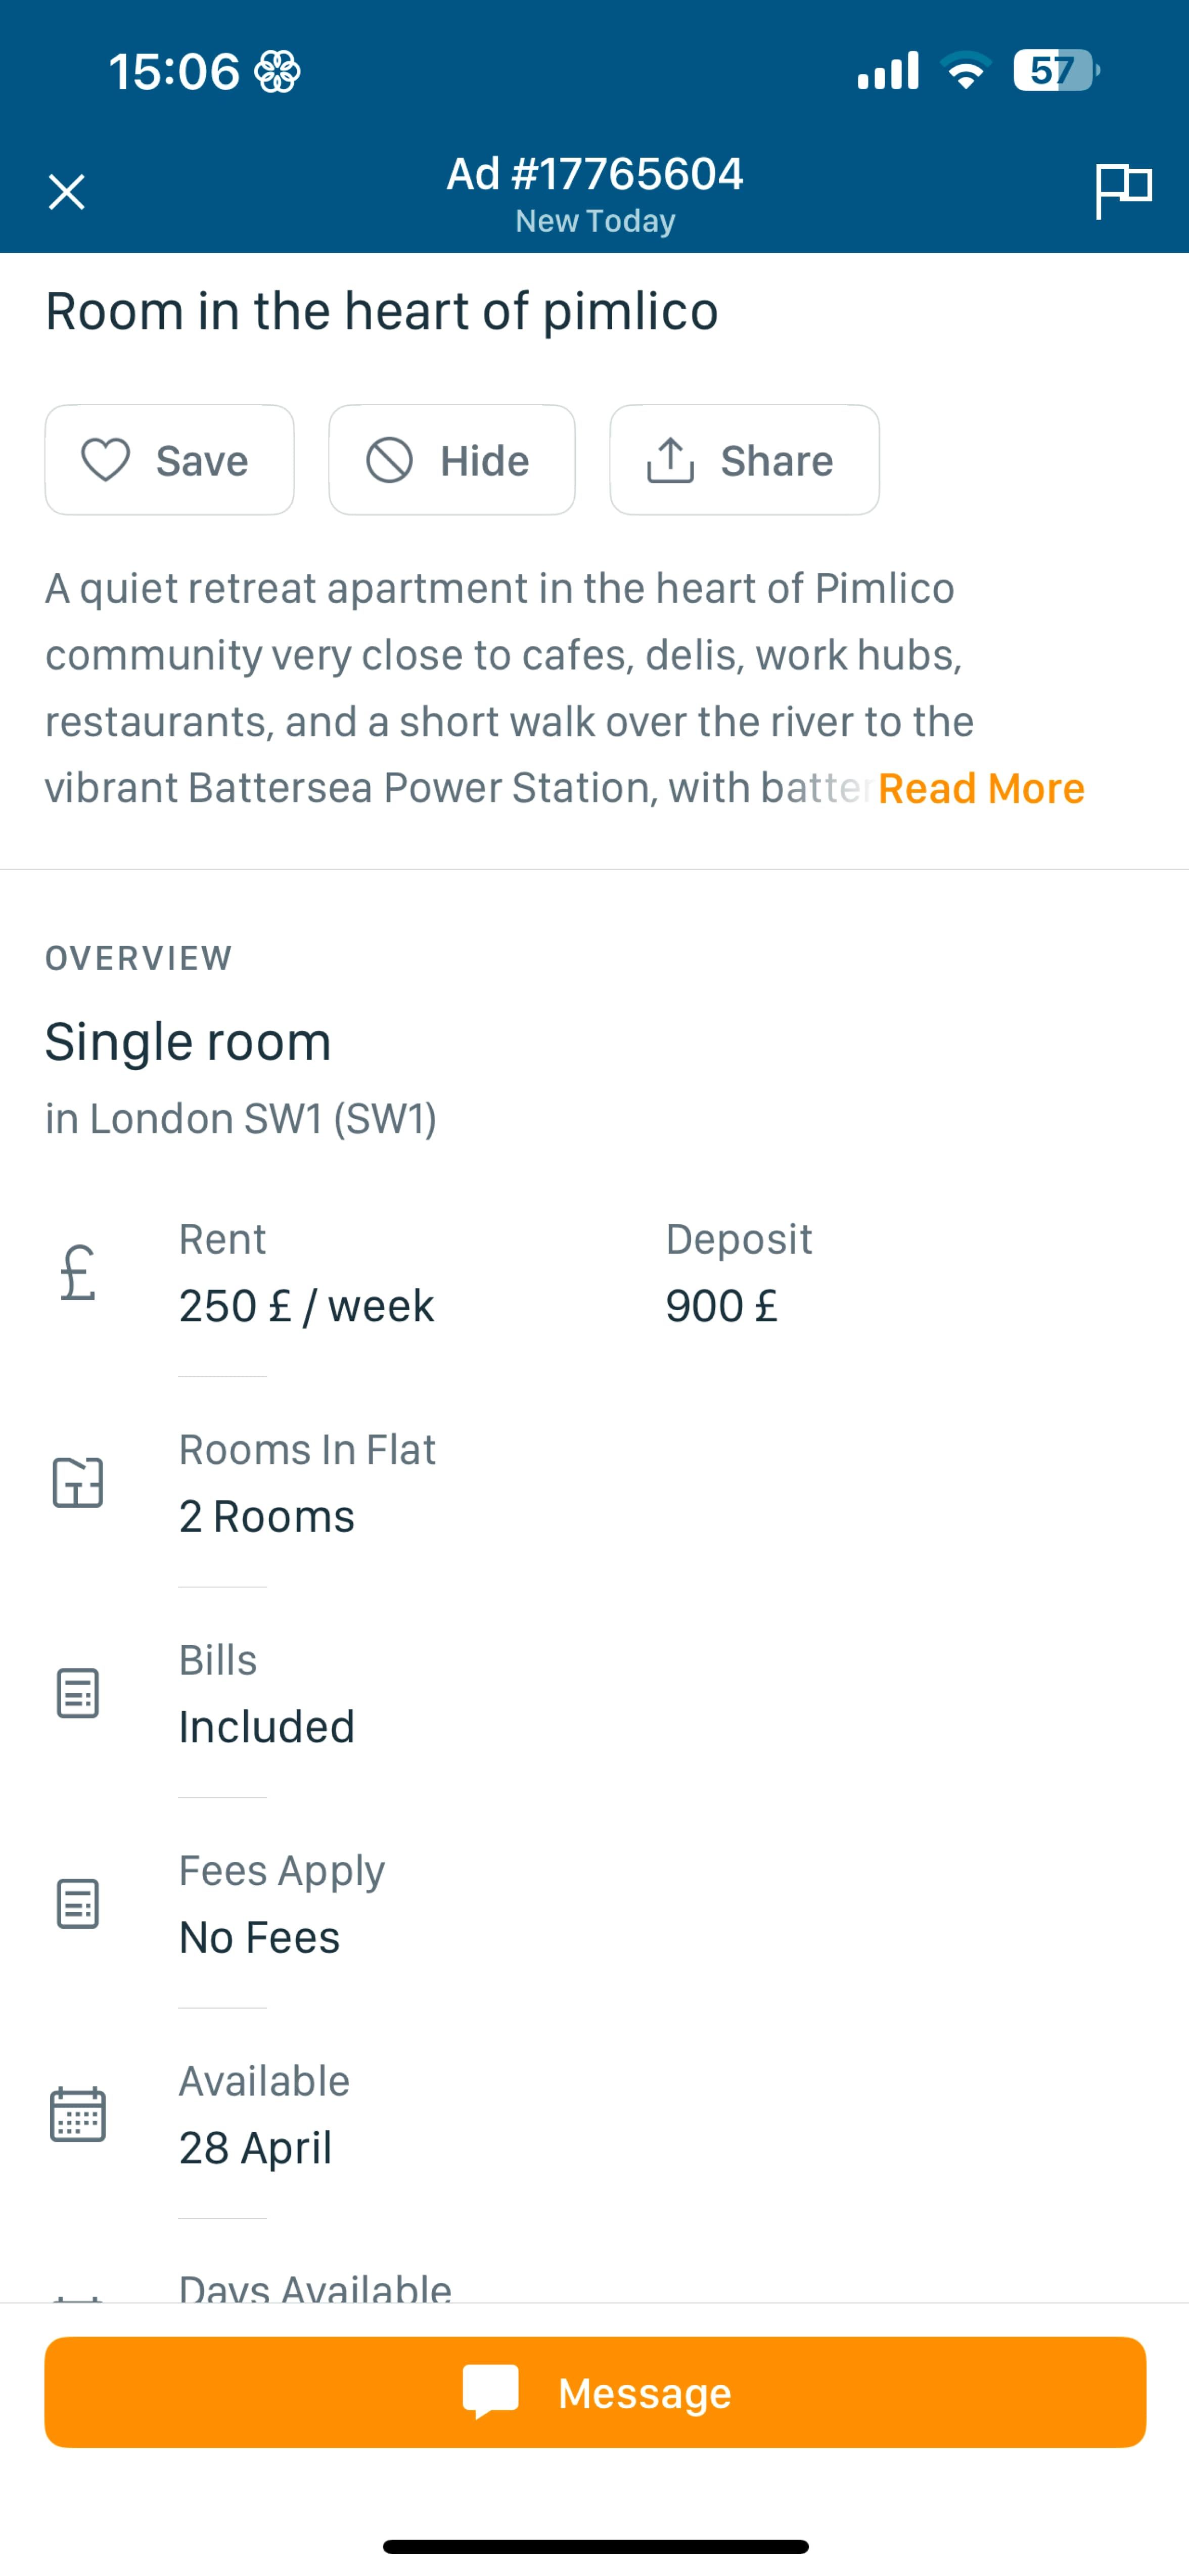The height and width of the screenshot is (2576, 1189).
Task: Tap the listing title Room in heart of pimlico
Action: point(381,311)
